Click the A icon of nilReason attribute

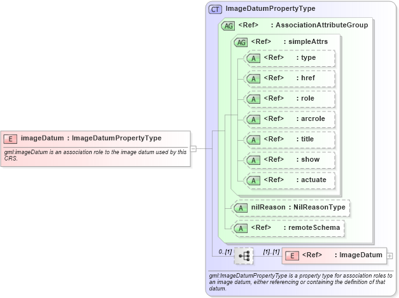[241, 208]
